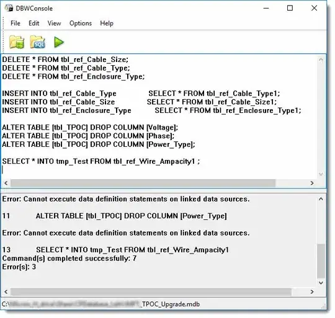Screen dimensions: 335x318
Task: Click line 'DELETE * FROM tbl_ref_Enclosure_Type;'
Action: click(73, 77)
